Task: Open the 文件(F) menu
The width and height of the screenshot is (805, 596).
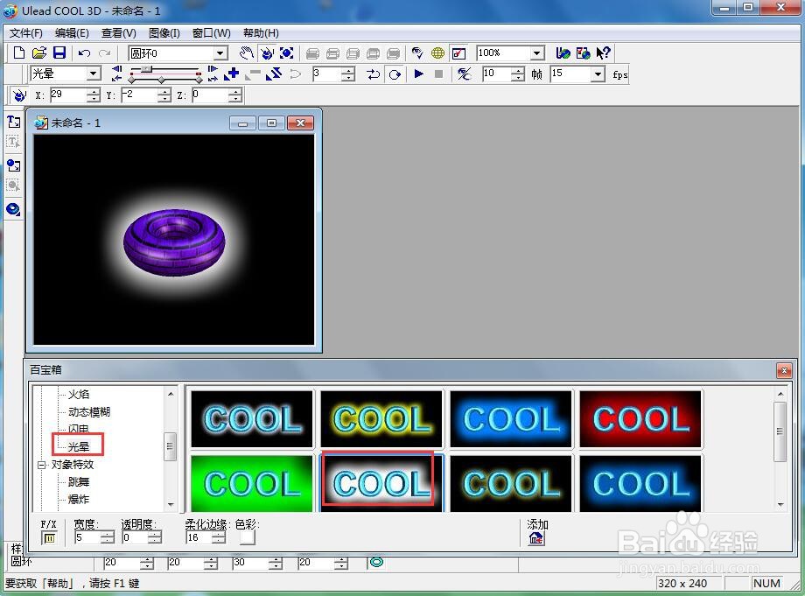Action: 25,33
